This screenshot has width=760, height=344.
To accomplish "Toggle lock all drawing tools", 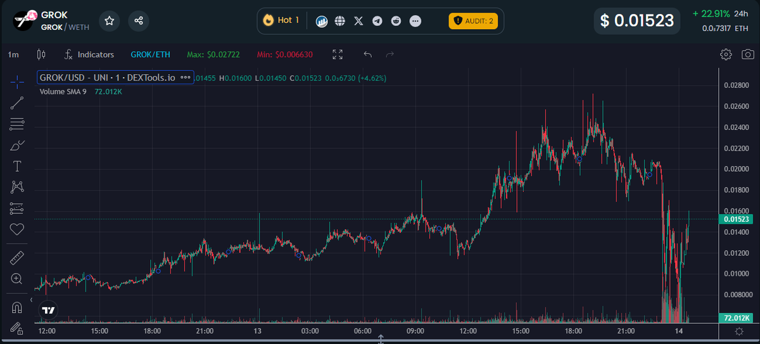I will (17, 328).
